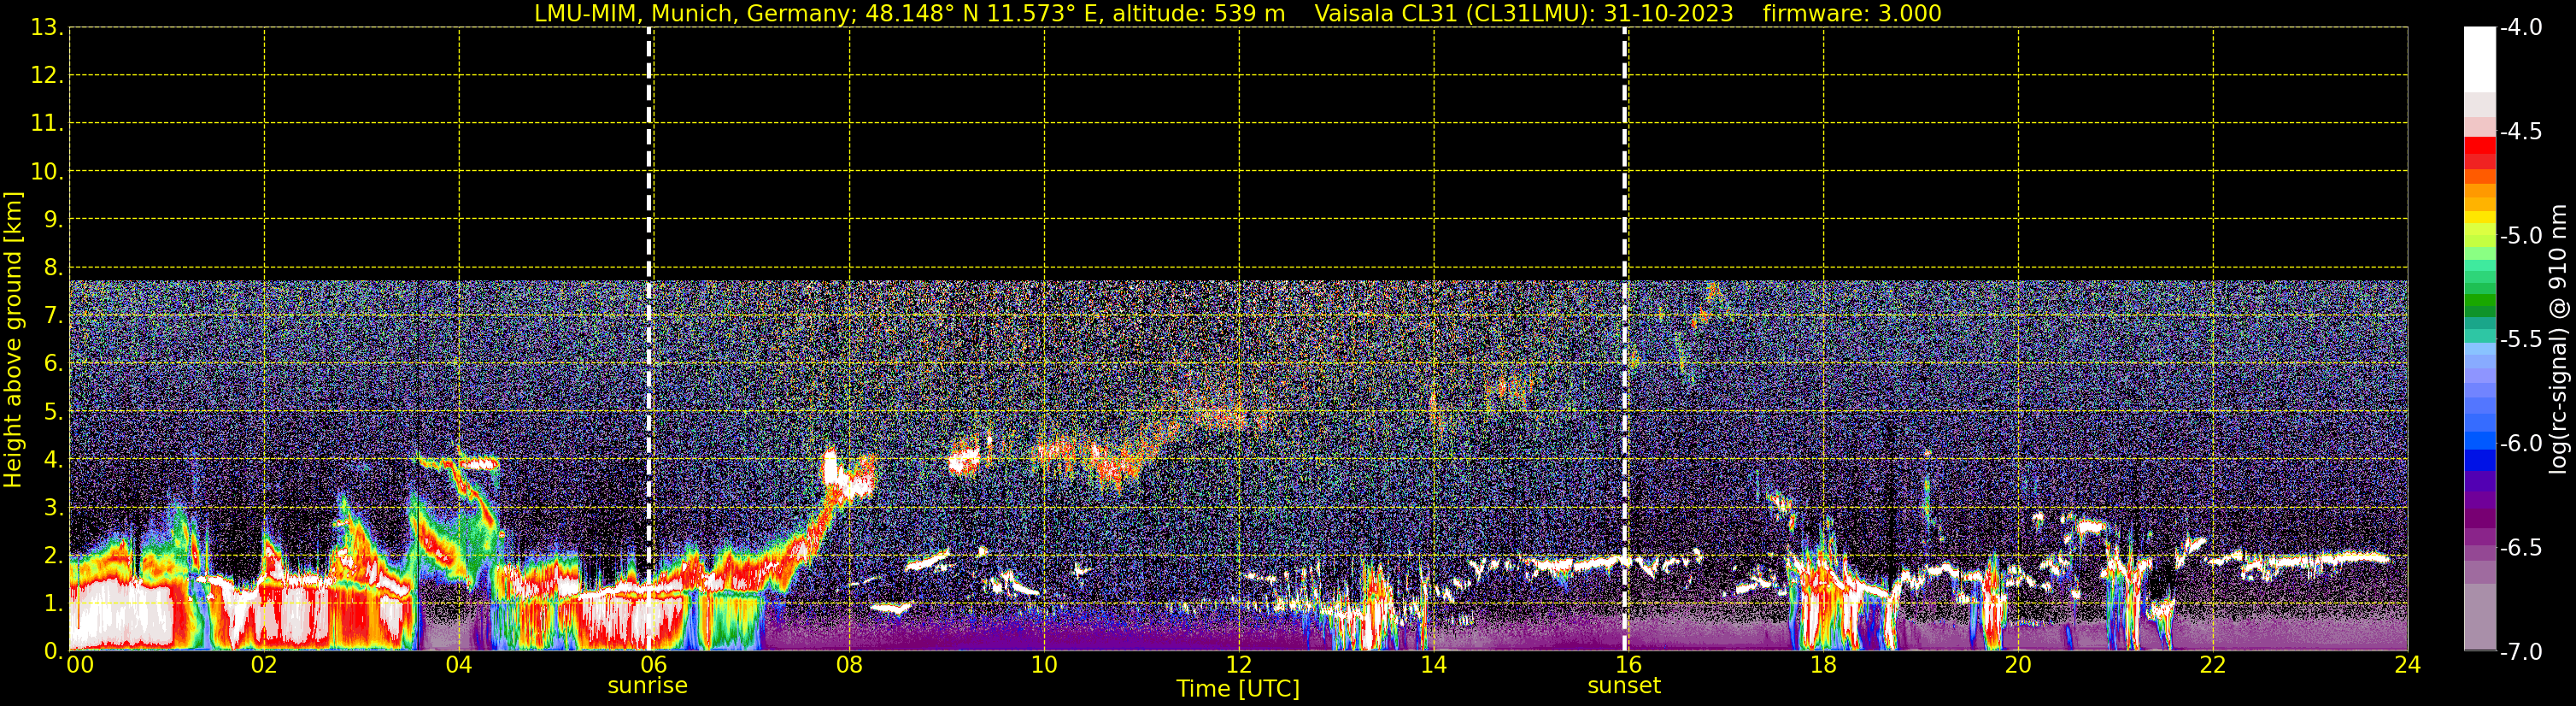Image resolution: width=2576 pixels, height=706 pixels.
Task: Click the colorbar tick label '-7.0'
Action: tap(2520, 652)
